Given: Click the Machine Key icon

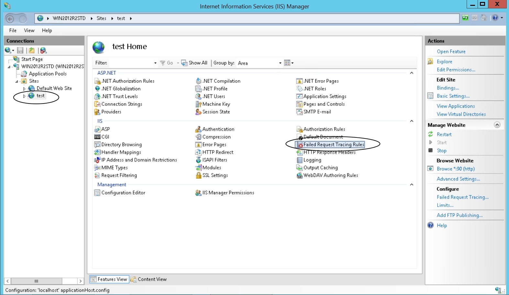Looking at the screenshot, I should [199, 104].
